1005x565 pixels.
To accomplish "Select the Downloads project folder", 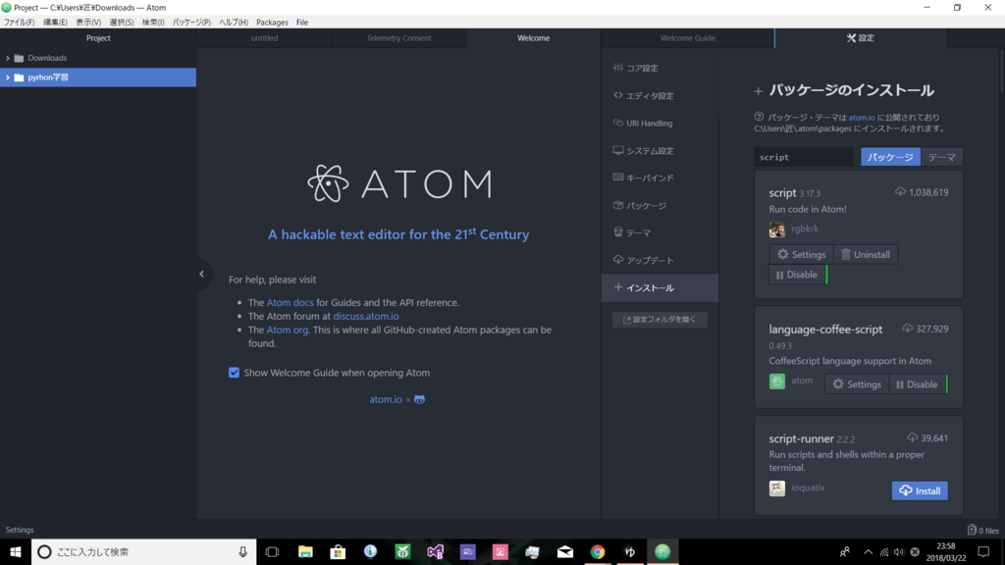I will click(98, 58).
